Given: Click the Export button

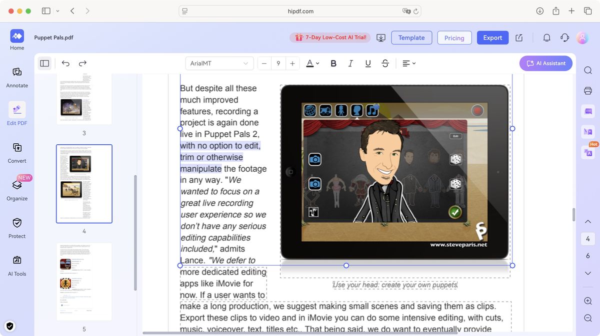Looking at the screenshot, I should click(492, 37).
